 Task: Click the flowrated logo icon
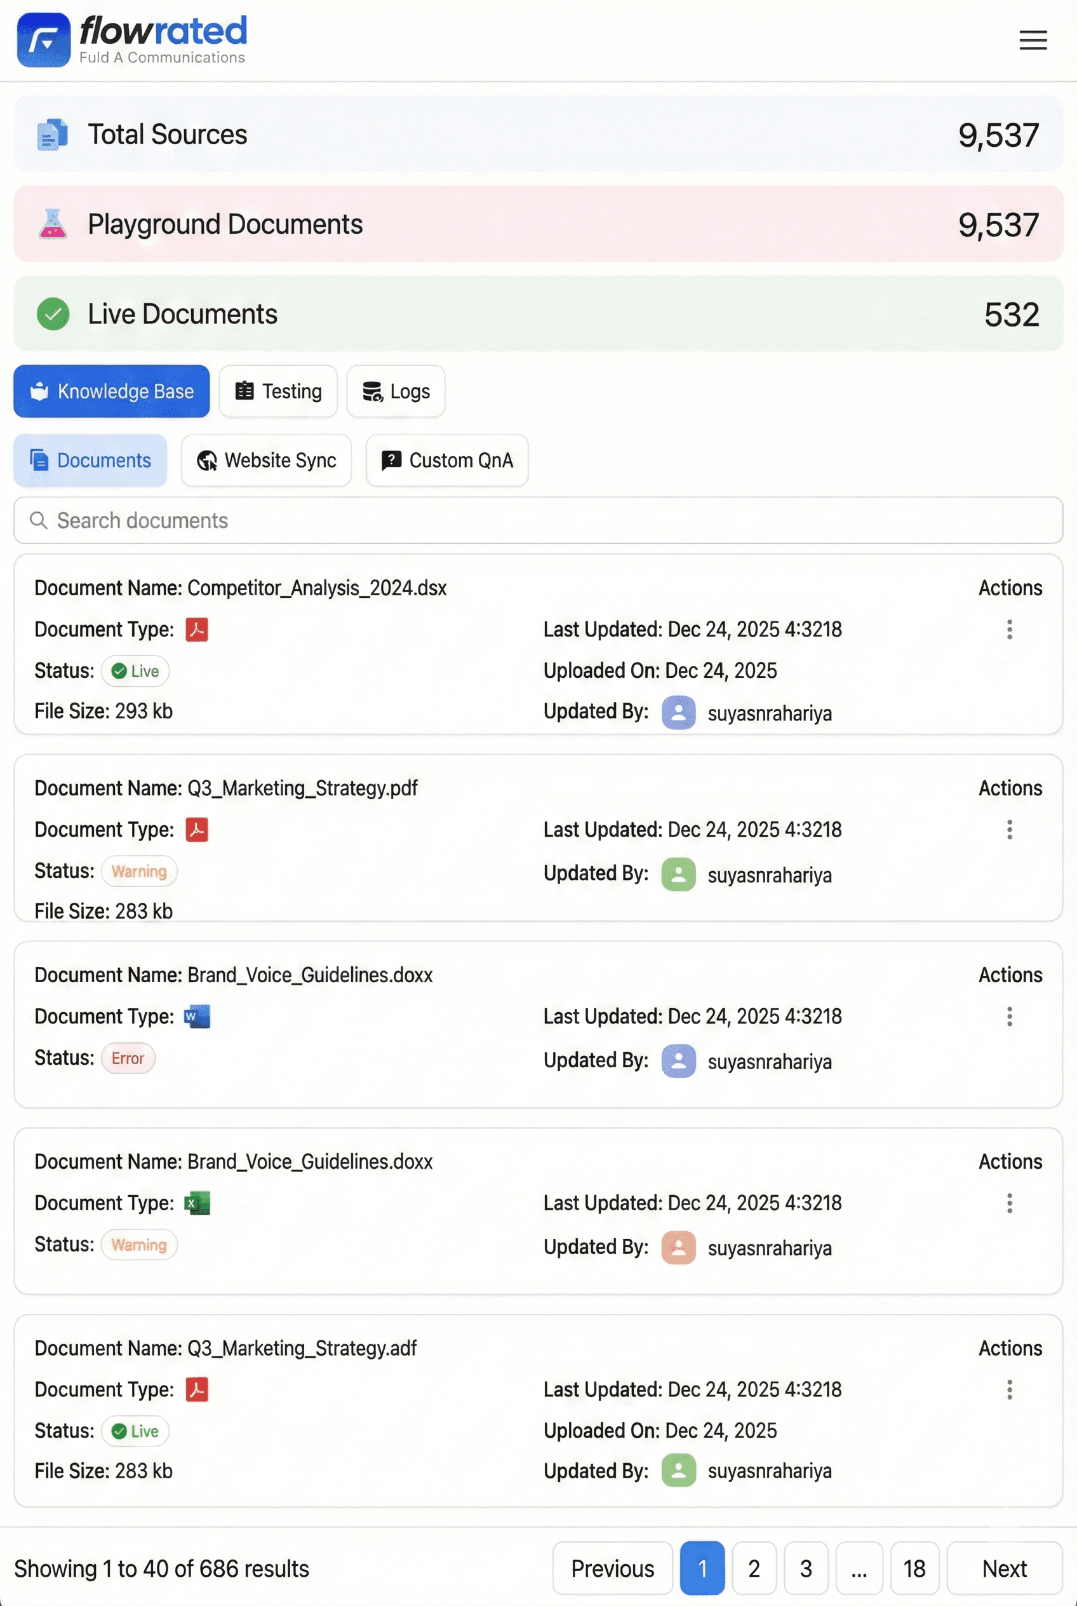(43, 40)
